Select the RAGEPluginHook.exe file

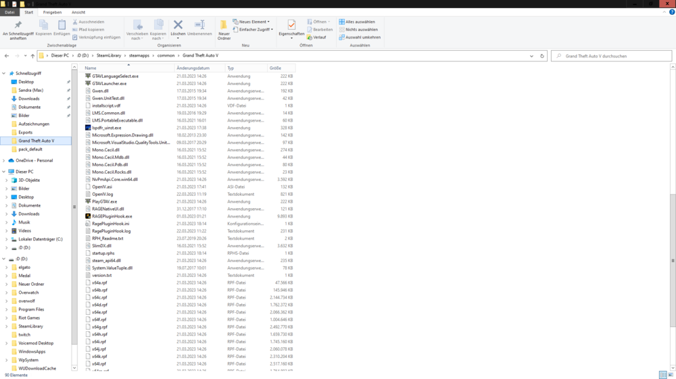(112, 216)
